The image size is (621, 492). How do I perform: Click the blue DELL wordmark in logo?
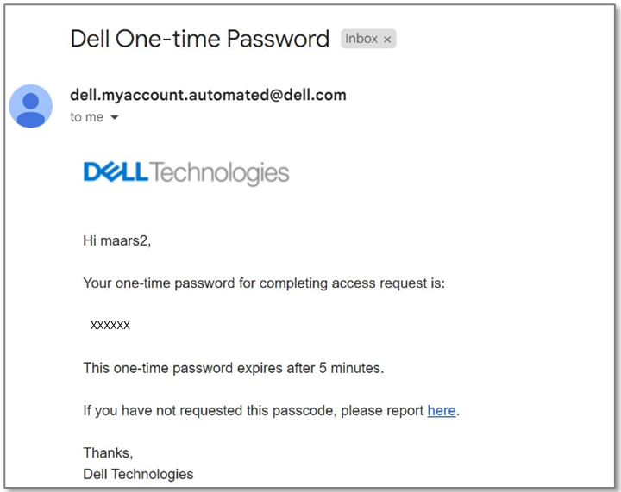tap(116, 173)
